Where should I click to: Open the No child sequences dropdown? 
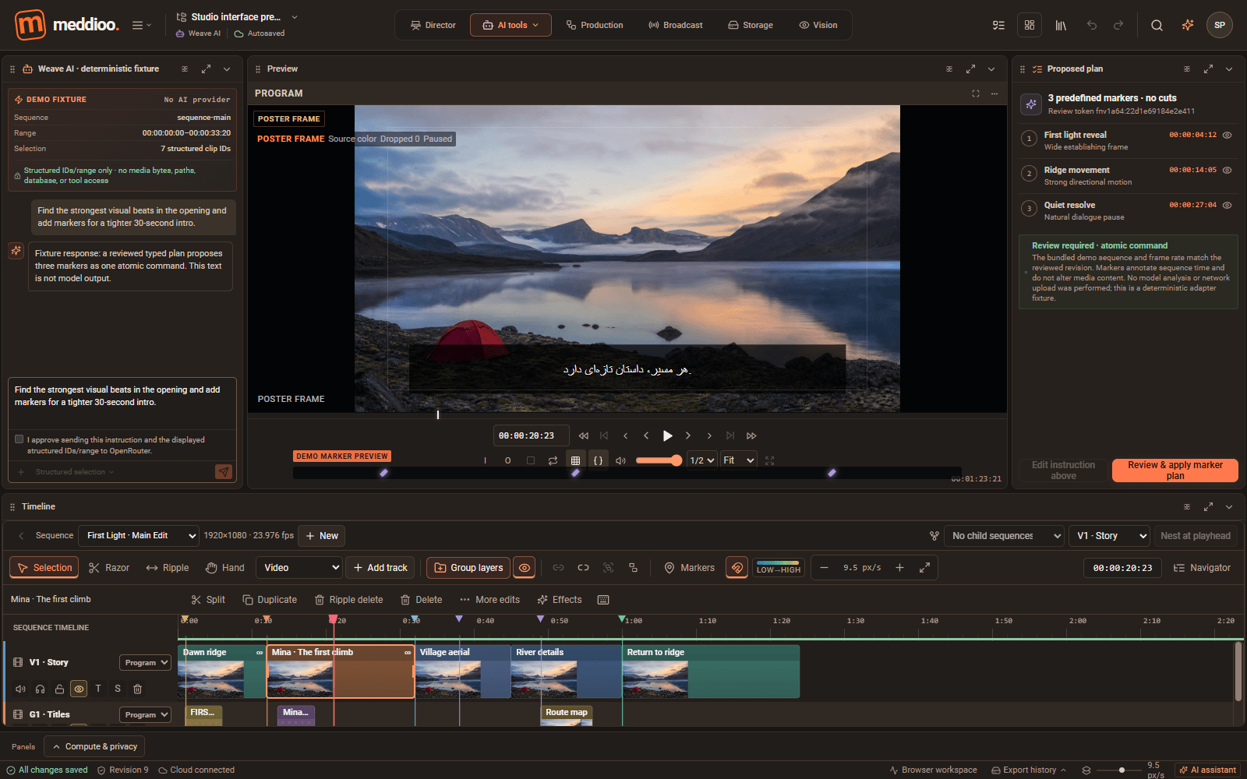(1004, 536)
